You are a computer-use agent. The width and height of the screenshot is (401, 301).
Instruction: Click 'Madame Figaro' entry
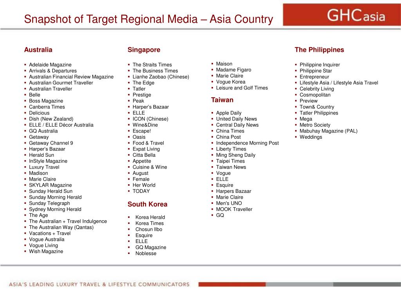pos(233,70)
